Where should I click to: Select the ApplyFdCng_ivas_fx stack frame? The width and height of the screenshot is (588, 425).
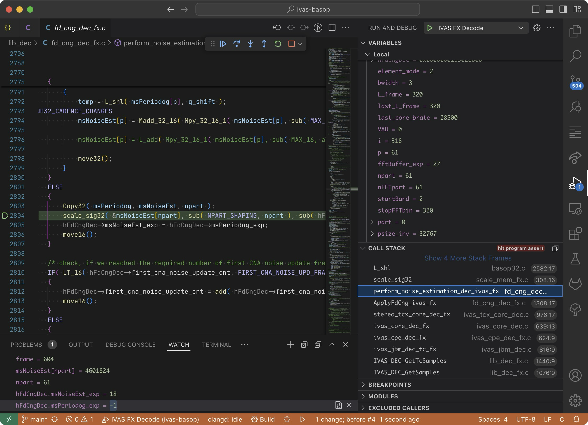[405, 303]
